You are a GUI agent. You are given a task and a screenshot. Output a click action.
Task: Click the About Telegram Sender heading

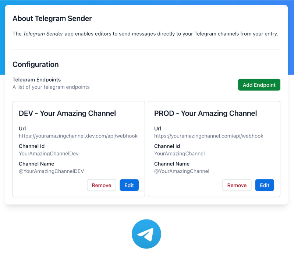52,18
